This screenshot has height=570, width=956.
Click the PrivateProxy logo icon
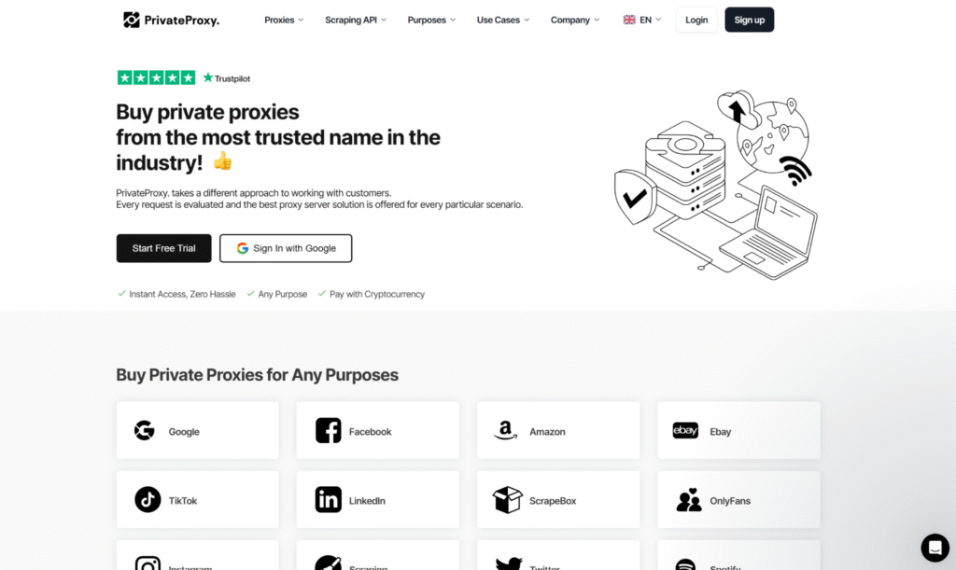coord(132,20)
